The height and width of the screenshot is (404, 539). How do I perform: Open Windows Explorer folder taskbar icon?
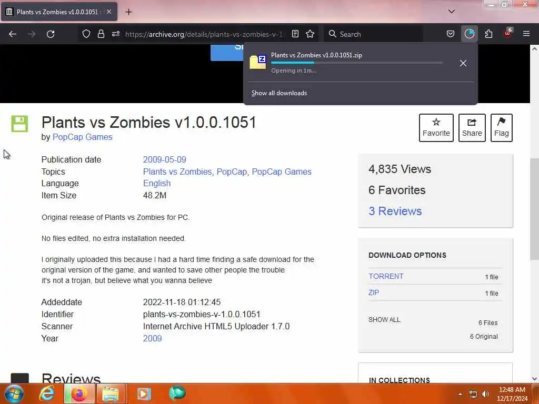coord(111,393)
